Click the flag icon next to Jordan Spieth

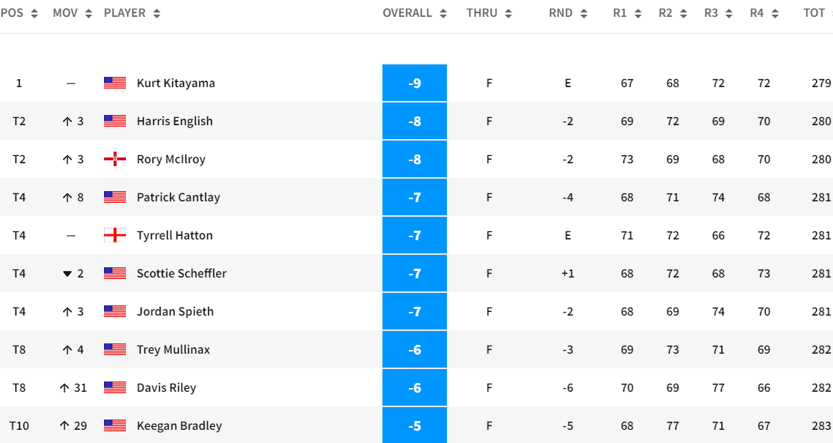tap(115, 311)
